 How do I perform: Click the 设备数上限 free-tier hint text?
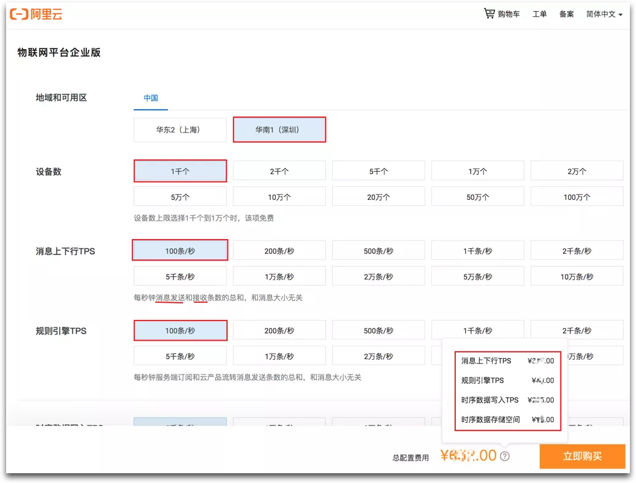203,218
